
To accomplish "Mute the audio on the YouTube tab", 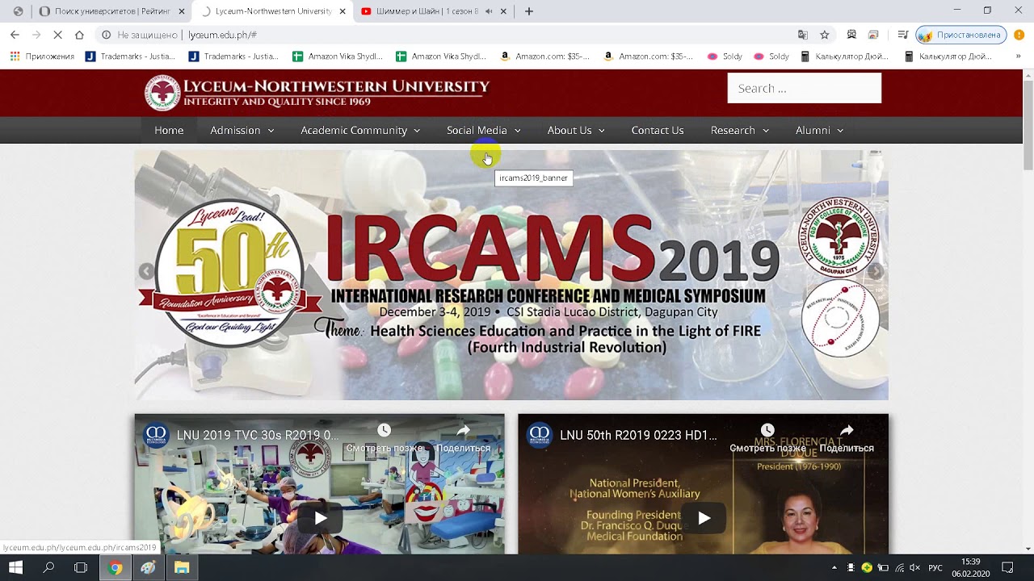I will (489, 11).
